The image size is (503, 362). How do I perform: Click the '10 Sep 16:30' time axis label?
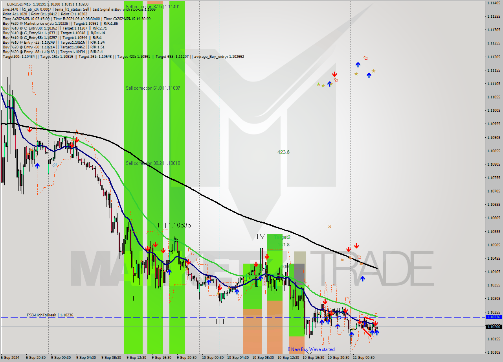[x=313, y=358]
